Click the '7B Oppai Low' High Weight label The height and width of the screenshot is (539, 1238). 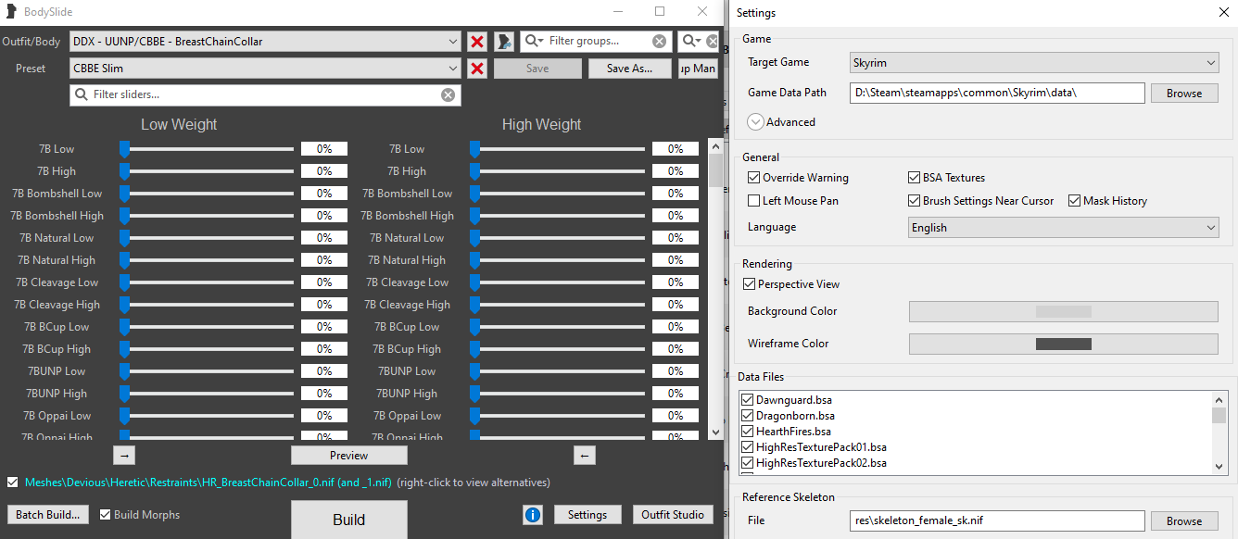pos(408,416)
